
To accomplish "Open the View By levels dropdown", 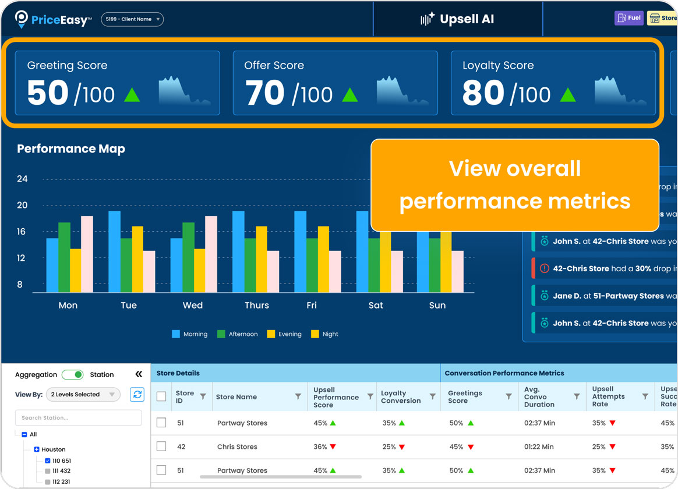I will pos(83,394).
